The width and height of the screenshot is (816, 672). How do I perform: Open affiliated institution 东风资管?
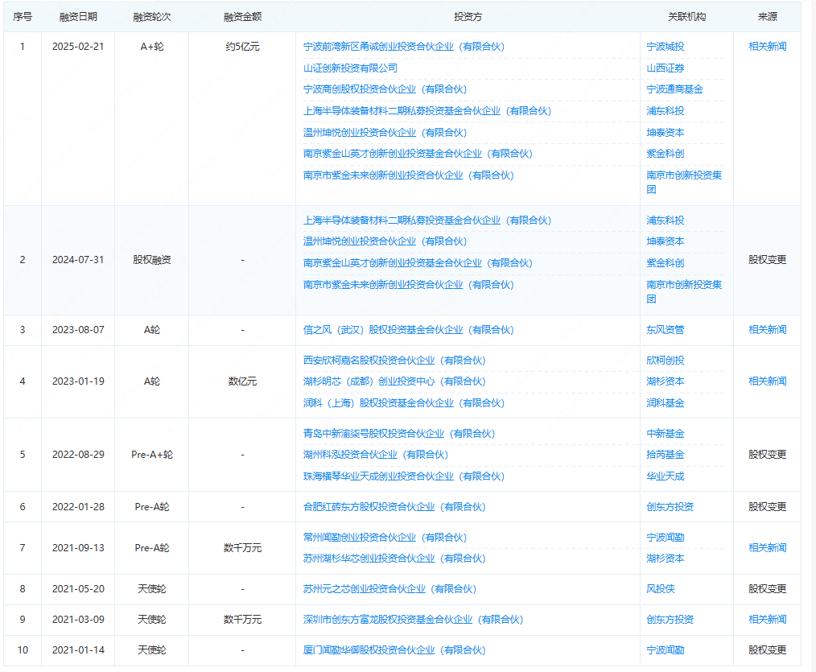665,329
